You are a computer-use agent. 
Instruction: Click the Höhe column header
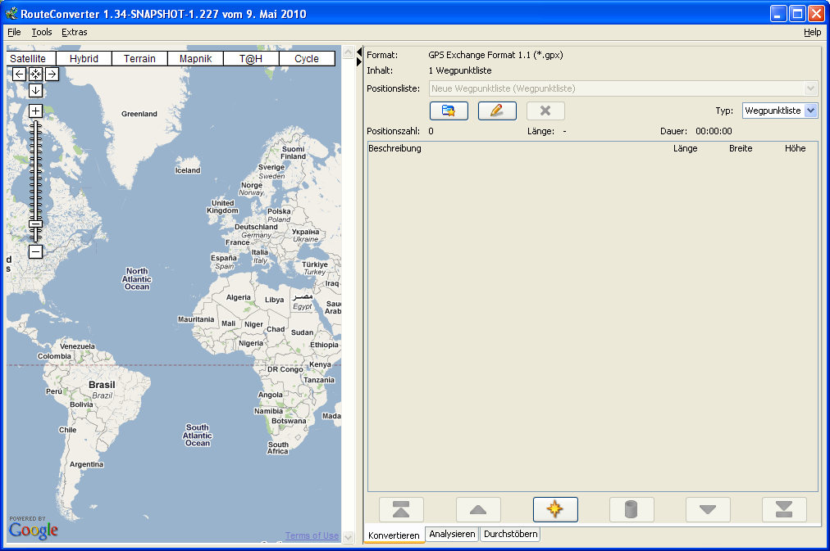pos(795,148)
